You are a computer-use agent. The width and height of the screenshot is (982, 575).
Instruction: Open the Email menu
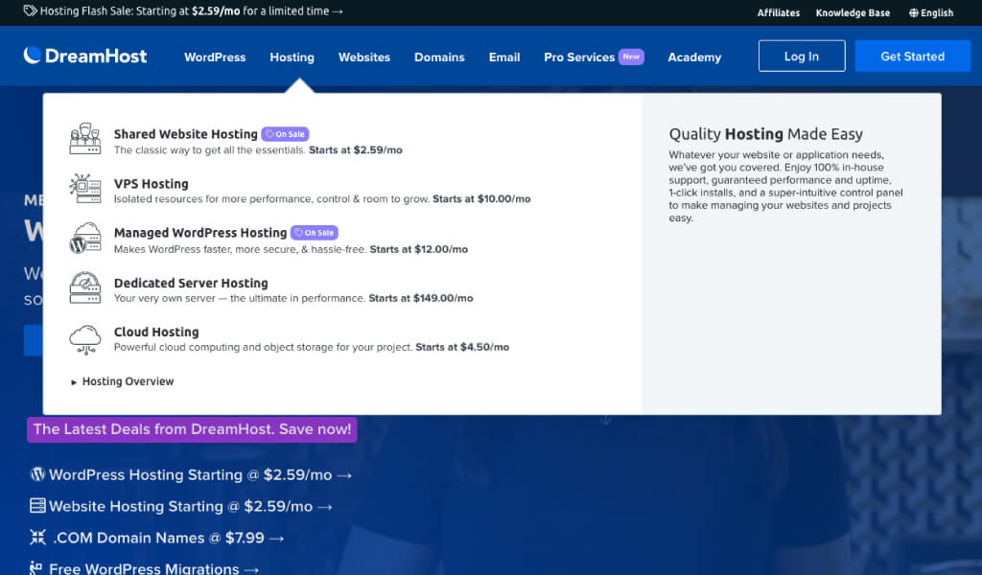point(504,57)
